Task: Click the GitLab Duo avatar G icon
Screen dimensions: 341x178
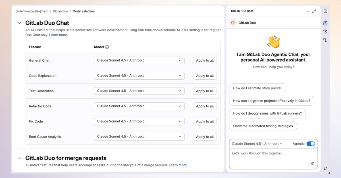Action: (x=233, y=23)
